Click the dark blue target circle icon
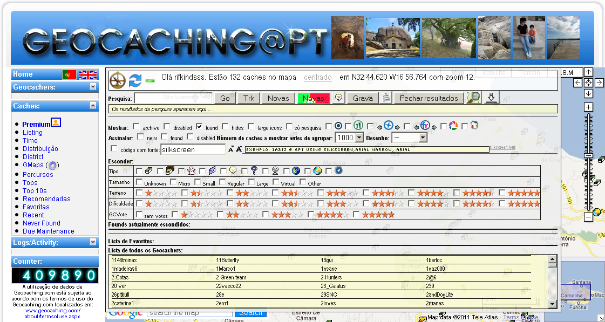The height and width of the screenshot is (322, 605). (338, 126)
